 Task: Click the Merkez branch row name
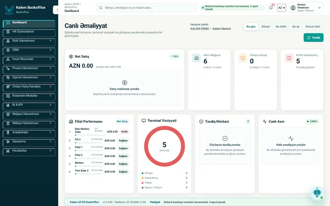(x=79, y=163)
